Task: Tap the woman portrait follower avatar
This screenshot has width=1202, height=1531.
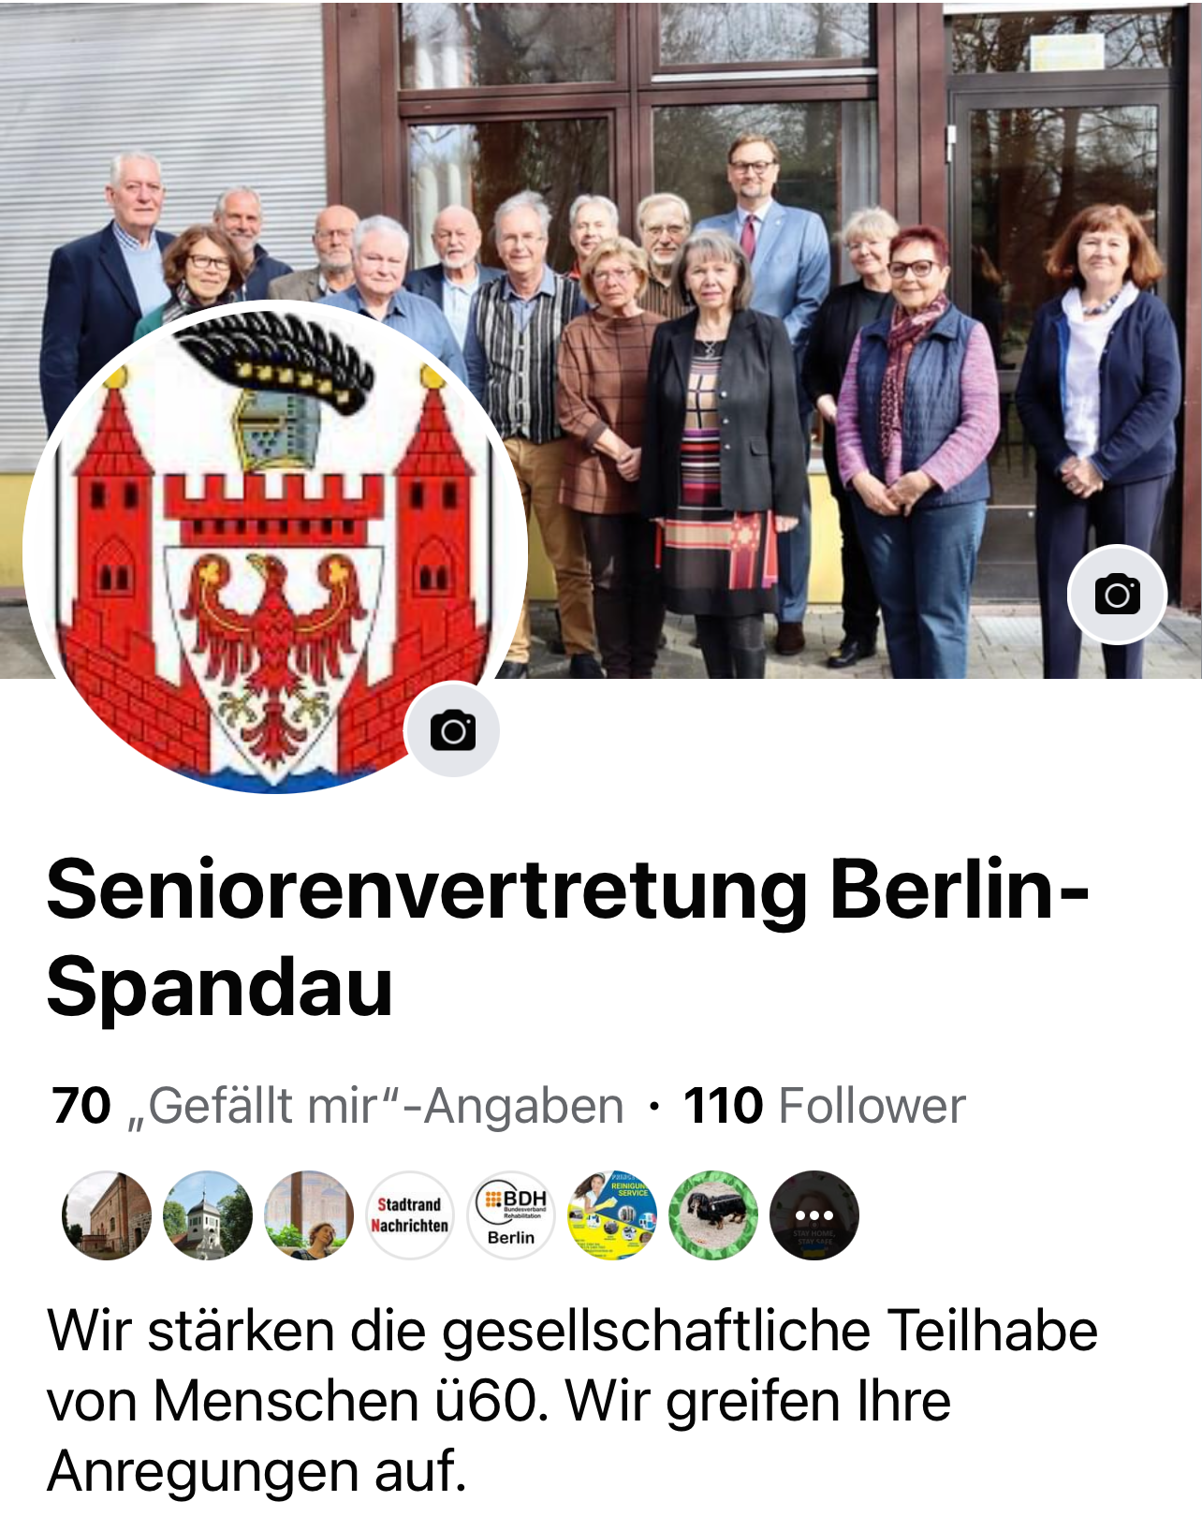Action: (309, 1215)
